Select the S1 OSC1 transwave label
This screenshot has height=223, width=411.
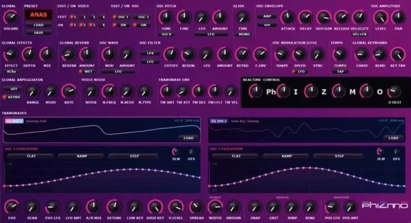14,121
